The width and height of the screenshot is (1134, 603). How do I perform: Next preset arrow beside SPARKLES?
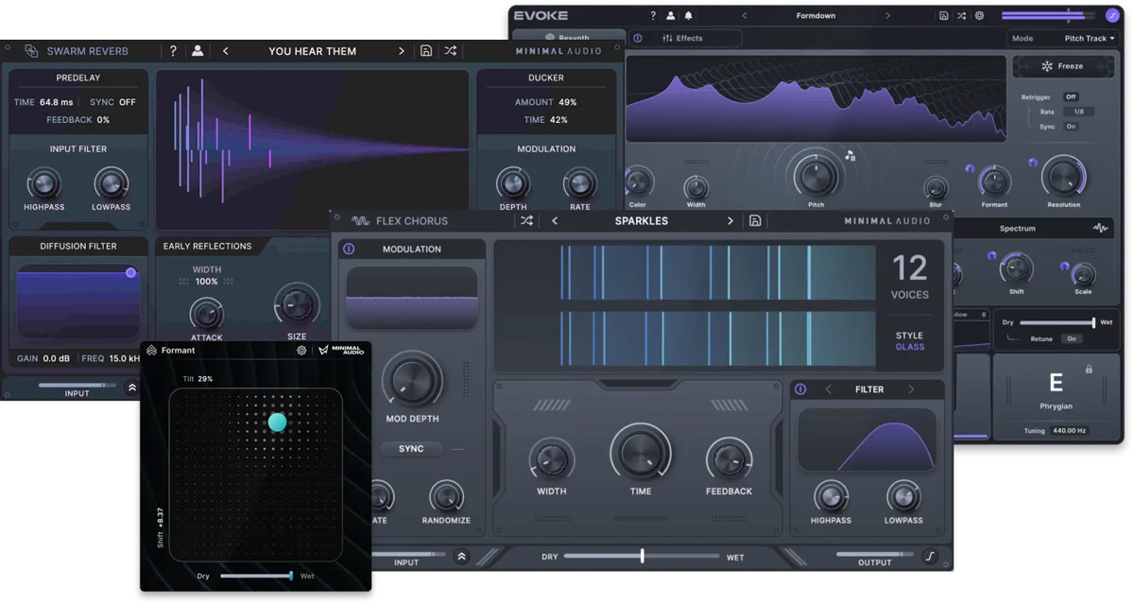point(730,221)
